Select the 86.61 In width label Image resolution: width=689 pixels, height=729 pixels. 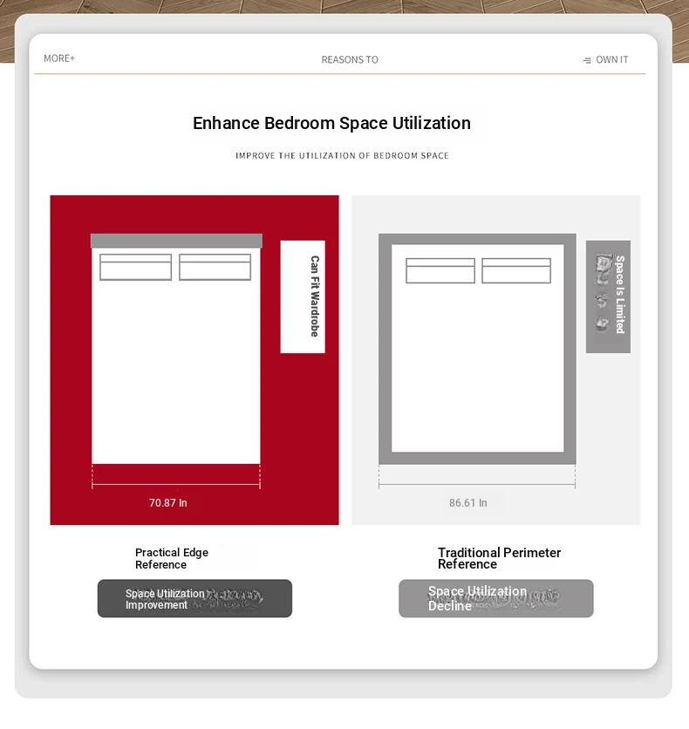point(468,503)
